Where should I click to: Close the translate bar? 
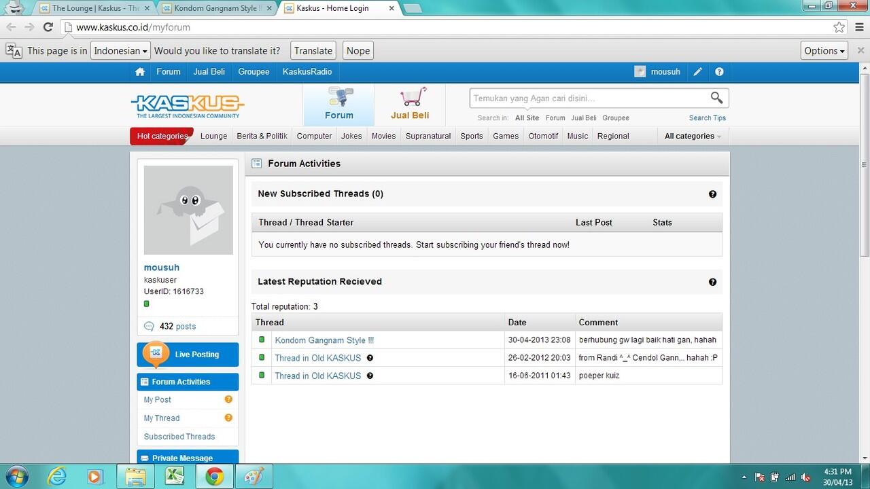[860, 50]
